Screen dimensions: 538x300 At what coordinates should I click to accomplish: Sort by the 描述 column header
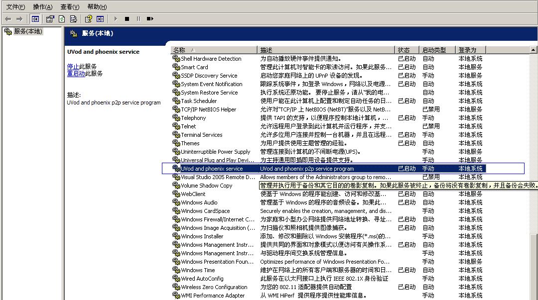pos(326,50)
